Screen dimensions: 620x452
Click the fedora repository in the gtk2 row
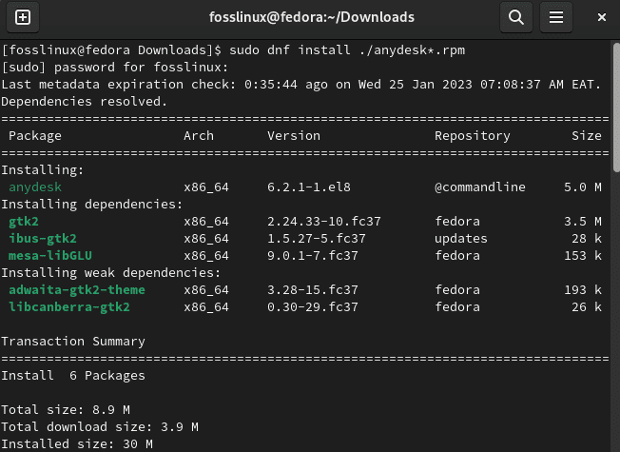pyautogui.click(x=457, y=222)
